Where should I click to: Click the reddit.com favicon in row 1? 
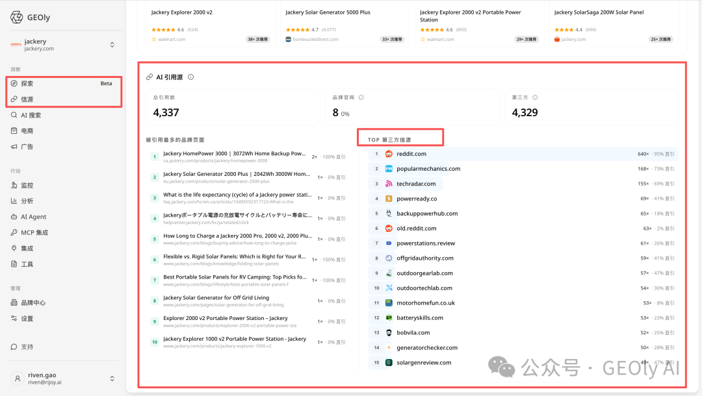coord(389,154)
